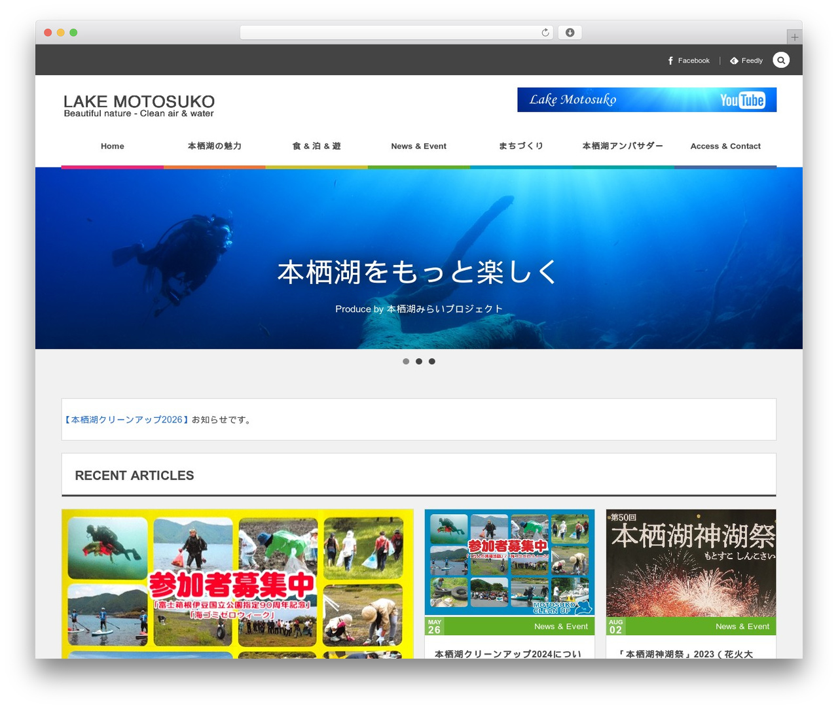Viewport: 838px width, 709px height.
Task: Open the 本栖湖神湖祭 2023 article title
Action: (x=685, y=653)
